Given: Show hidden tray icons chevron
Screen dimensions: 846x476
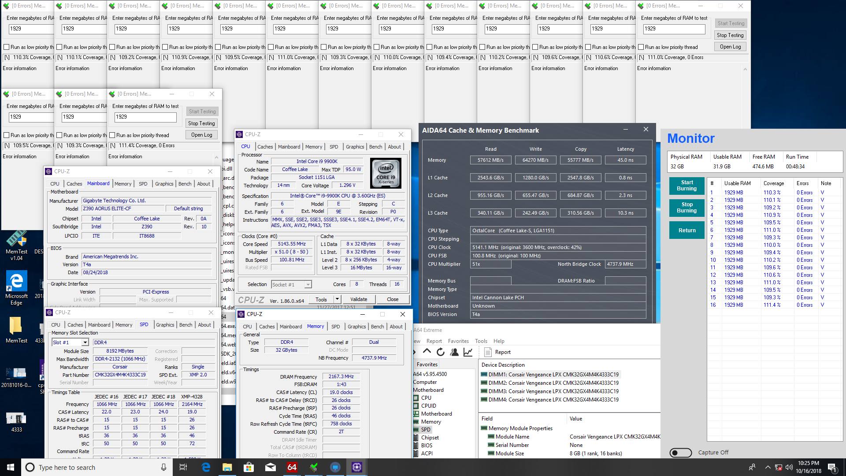Looking at the screenshot, I should click(x=768, y=467).
